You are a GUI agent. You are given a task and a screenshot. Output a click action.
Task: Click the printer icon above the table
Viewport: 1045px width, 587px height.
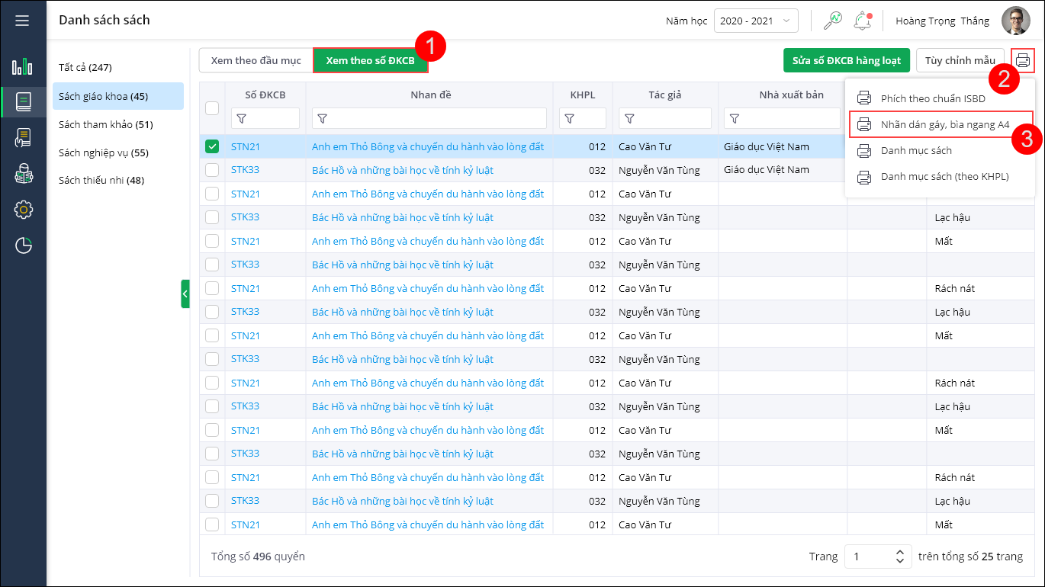(1023, 60)
